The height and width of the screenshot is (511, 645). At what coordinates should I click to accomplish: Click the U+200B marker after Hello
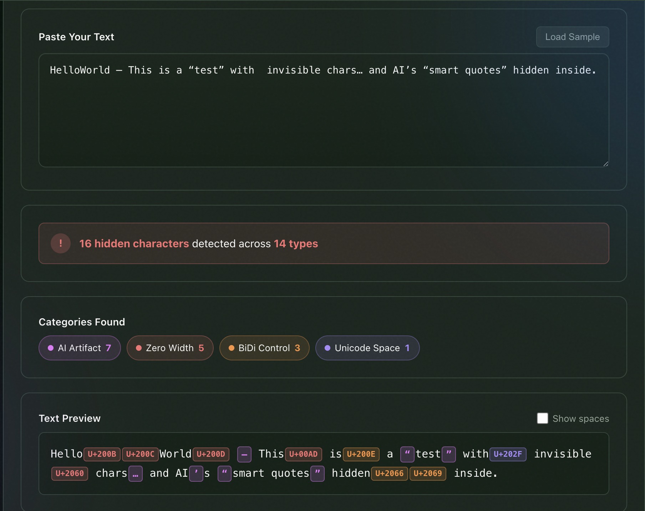pyautogui.click(x=102, y=454)
